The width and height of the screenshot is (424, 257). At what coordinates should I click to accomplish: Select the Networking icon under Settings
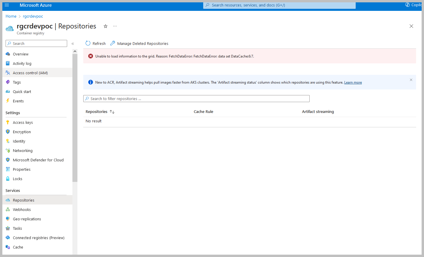click(x=8, y=151)
